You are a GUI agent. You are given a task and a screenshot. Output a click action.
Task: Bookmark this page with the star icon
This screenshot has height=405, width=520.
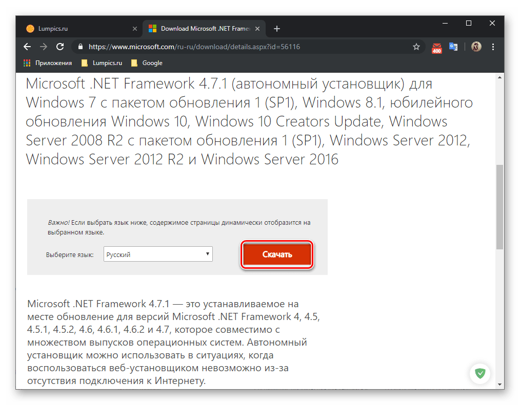tap(416, 47)
